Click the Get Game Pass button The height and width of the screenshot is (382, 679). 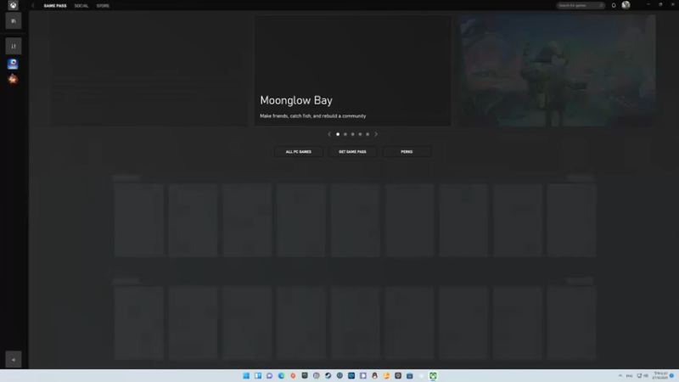tap(352, 152)
